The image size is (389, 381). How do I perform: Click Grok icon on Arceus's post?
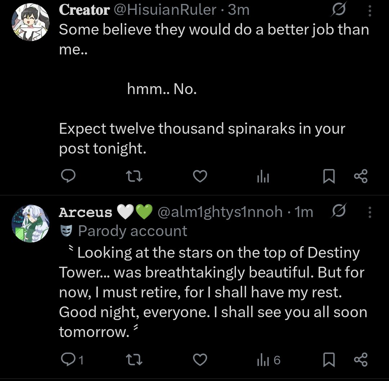click(x=339, y=213)
